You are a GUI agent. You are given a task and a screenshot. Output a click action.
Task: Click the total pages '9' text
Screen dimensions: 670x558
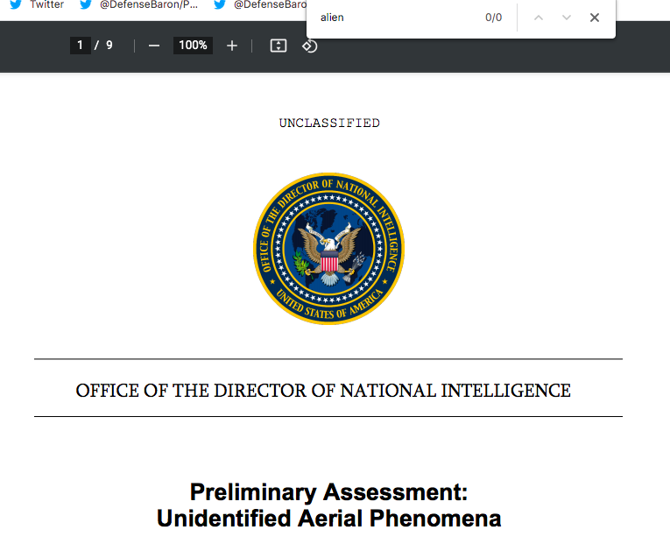point(109,46)
